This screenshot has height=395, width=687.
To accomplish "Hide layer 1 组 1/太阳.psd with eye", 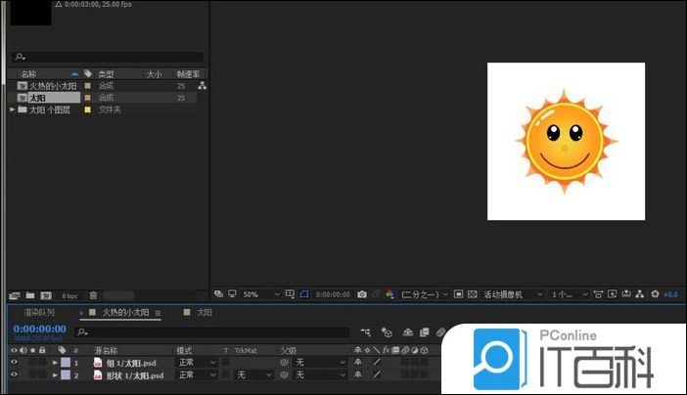I will 14,363.
